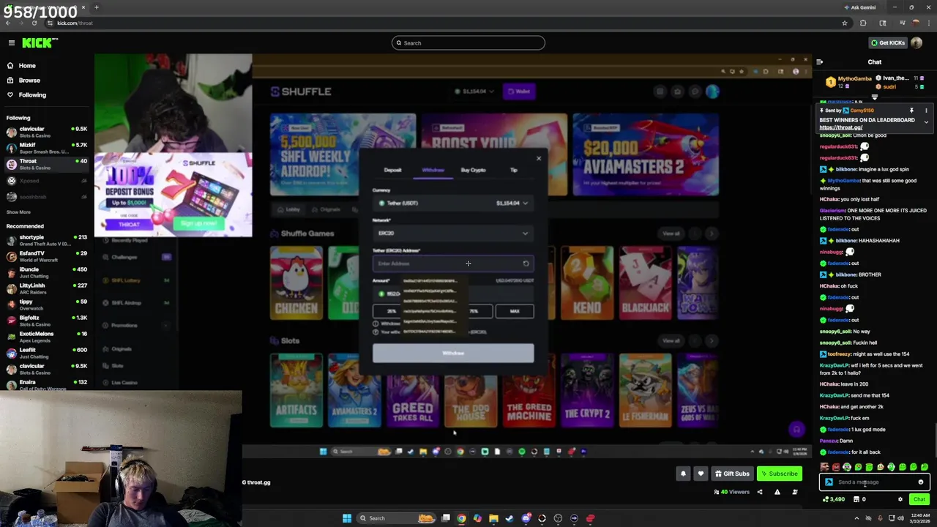The height and width of the screenshot is (527, 937).
Task: Open the Mizkif channel
Action: (45, 147)
